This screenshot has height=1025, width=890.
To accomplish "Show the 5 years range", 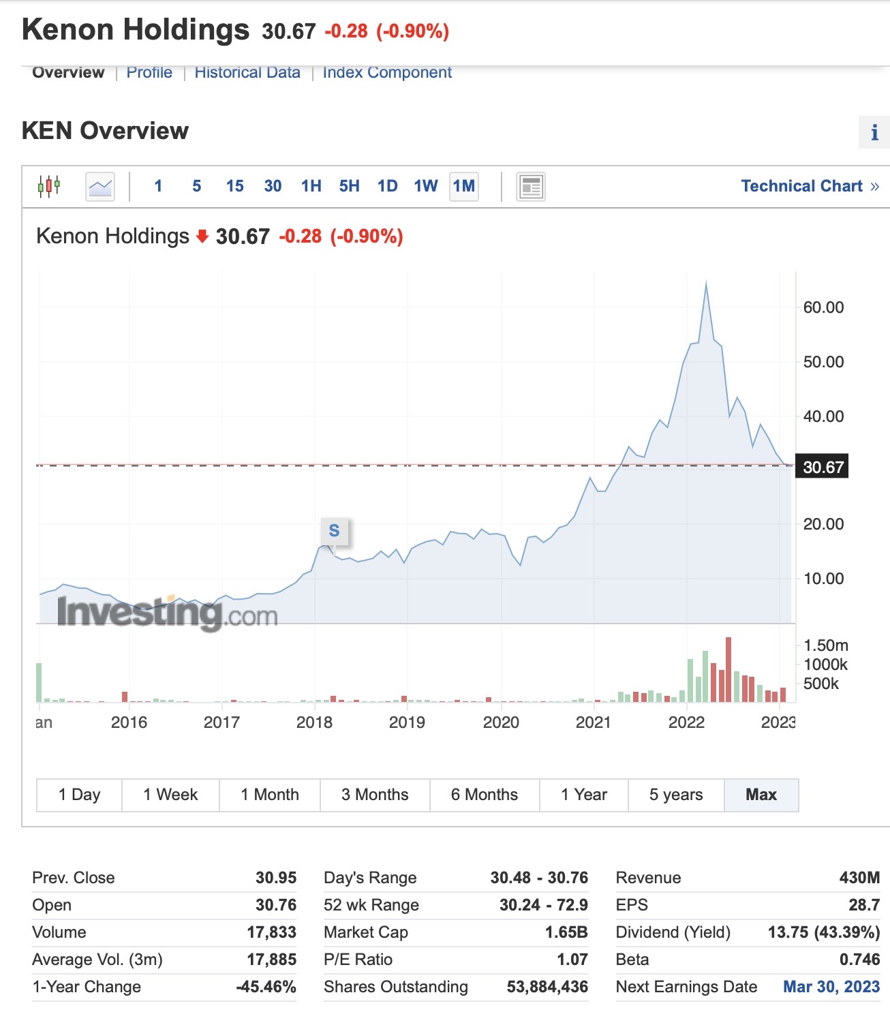I will [x=676, y=795].
